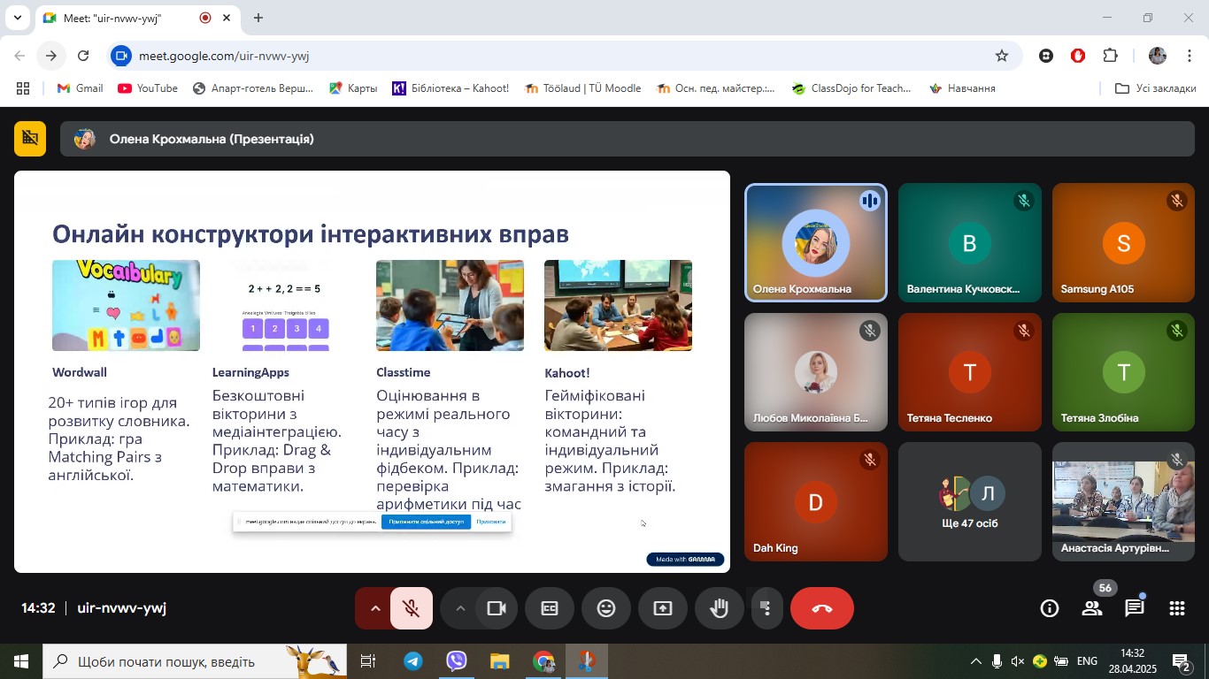Open the Ще 47 осіб tile
The height and width of the screenshot is (679, 1209).
[970, 502]
